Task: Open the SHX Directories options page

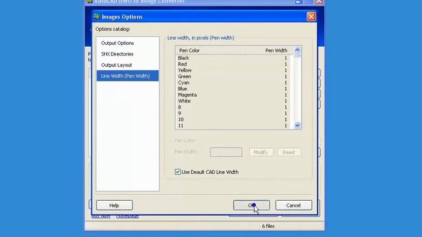Action: (x=127, y=54)
